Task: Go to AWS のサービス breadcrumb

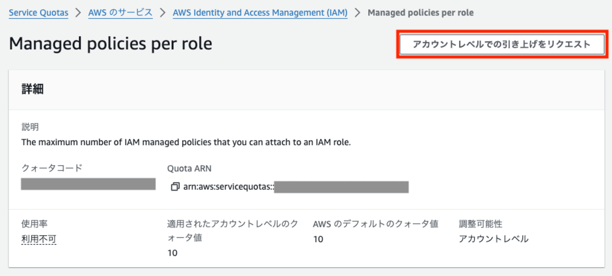Action: click(120, 13)
